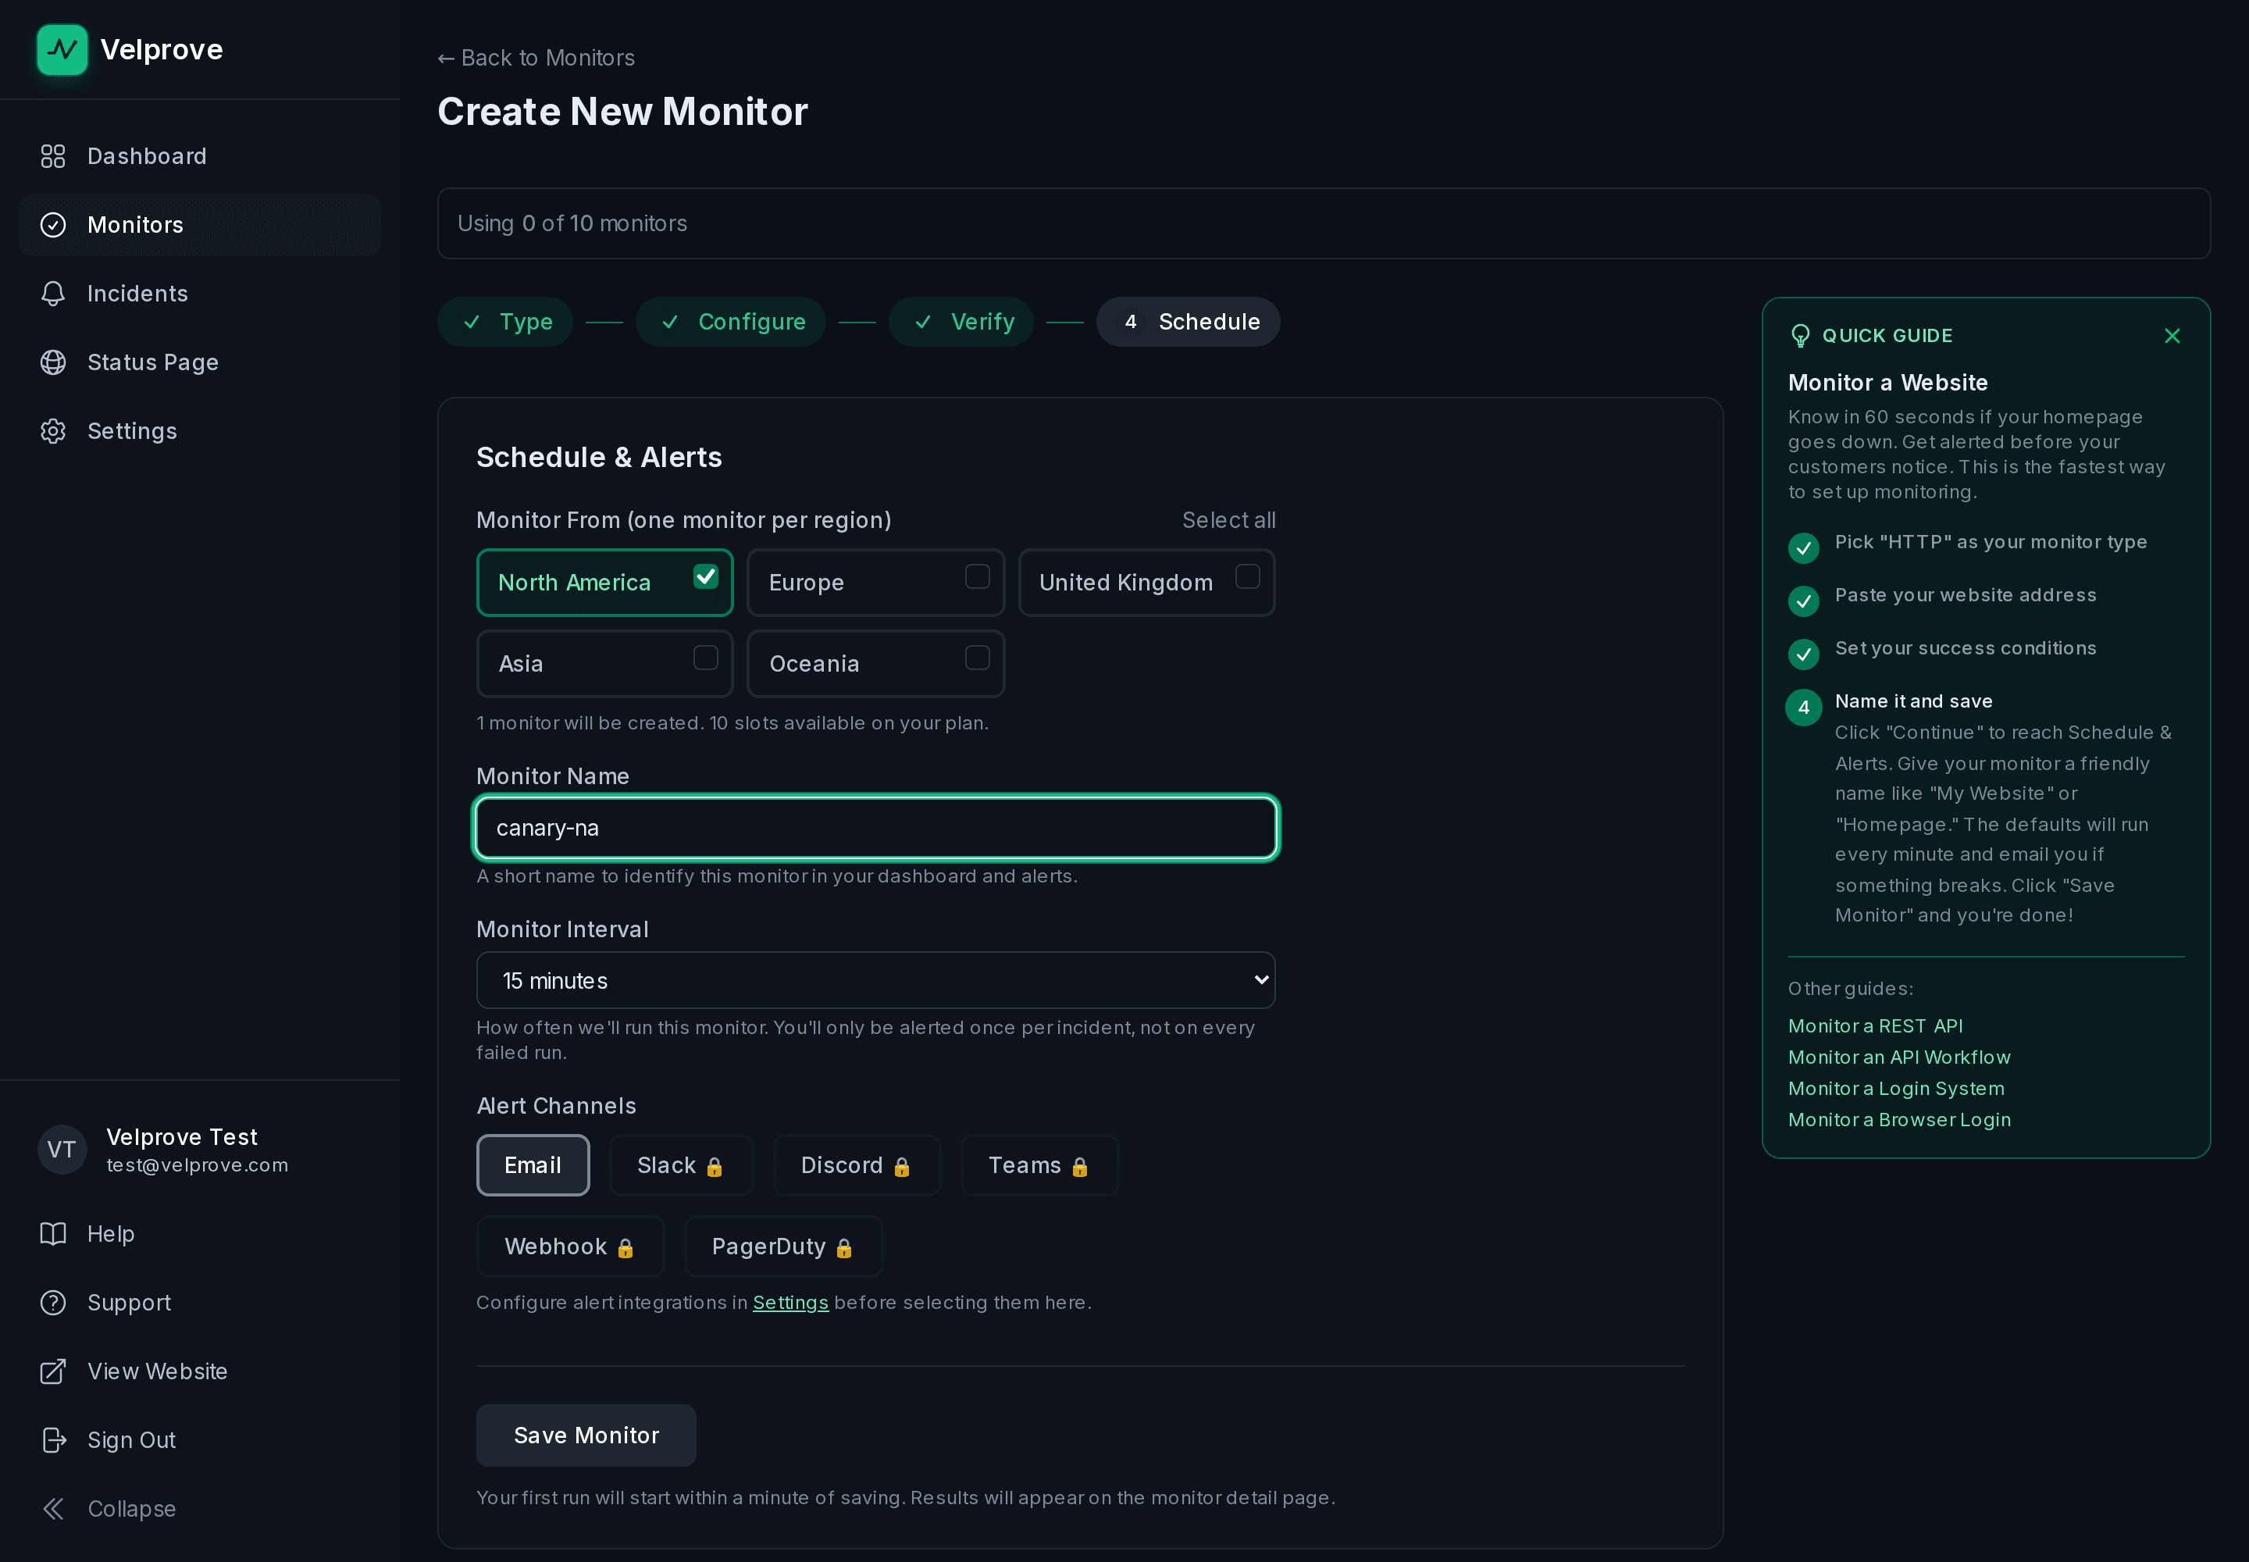2249x1562 pixels.
Task: Toggle the Slack alert channel
Action: click(680, 1164)
